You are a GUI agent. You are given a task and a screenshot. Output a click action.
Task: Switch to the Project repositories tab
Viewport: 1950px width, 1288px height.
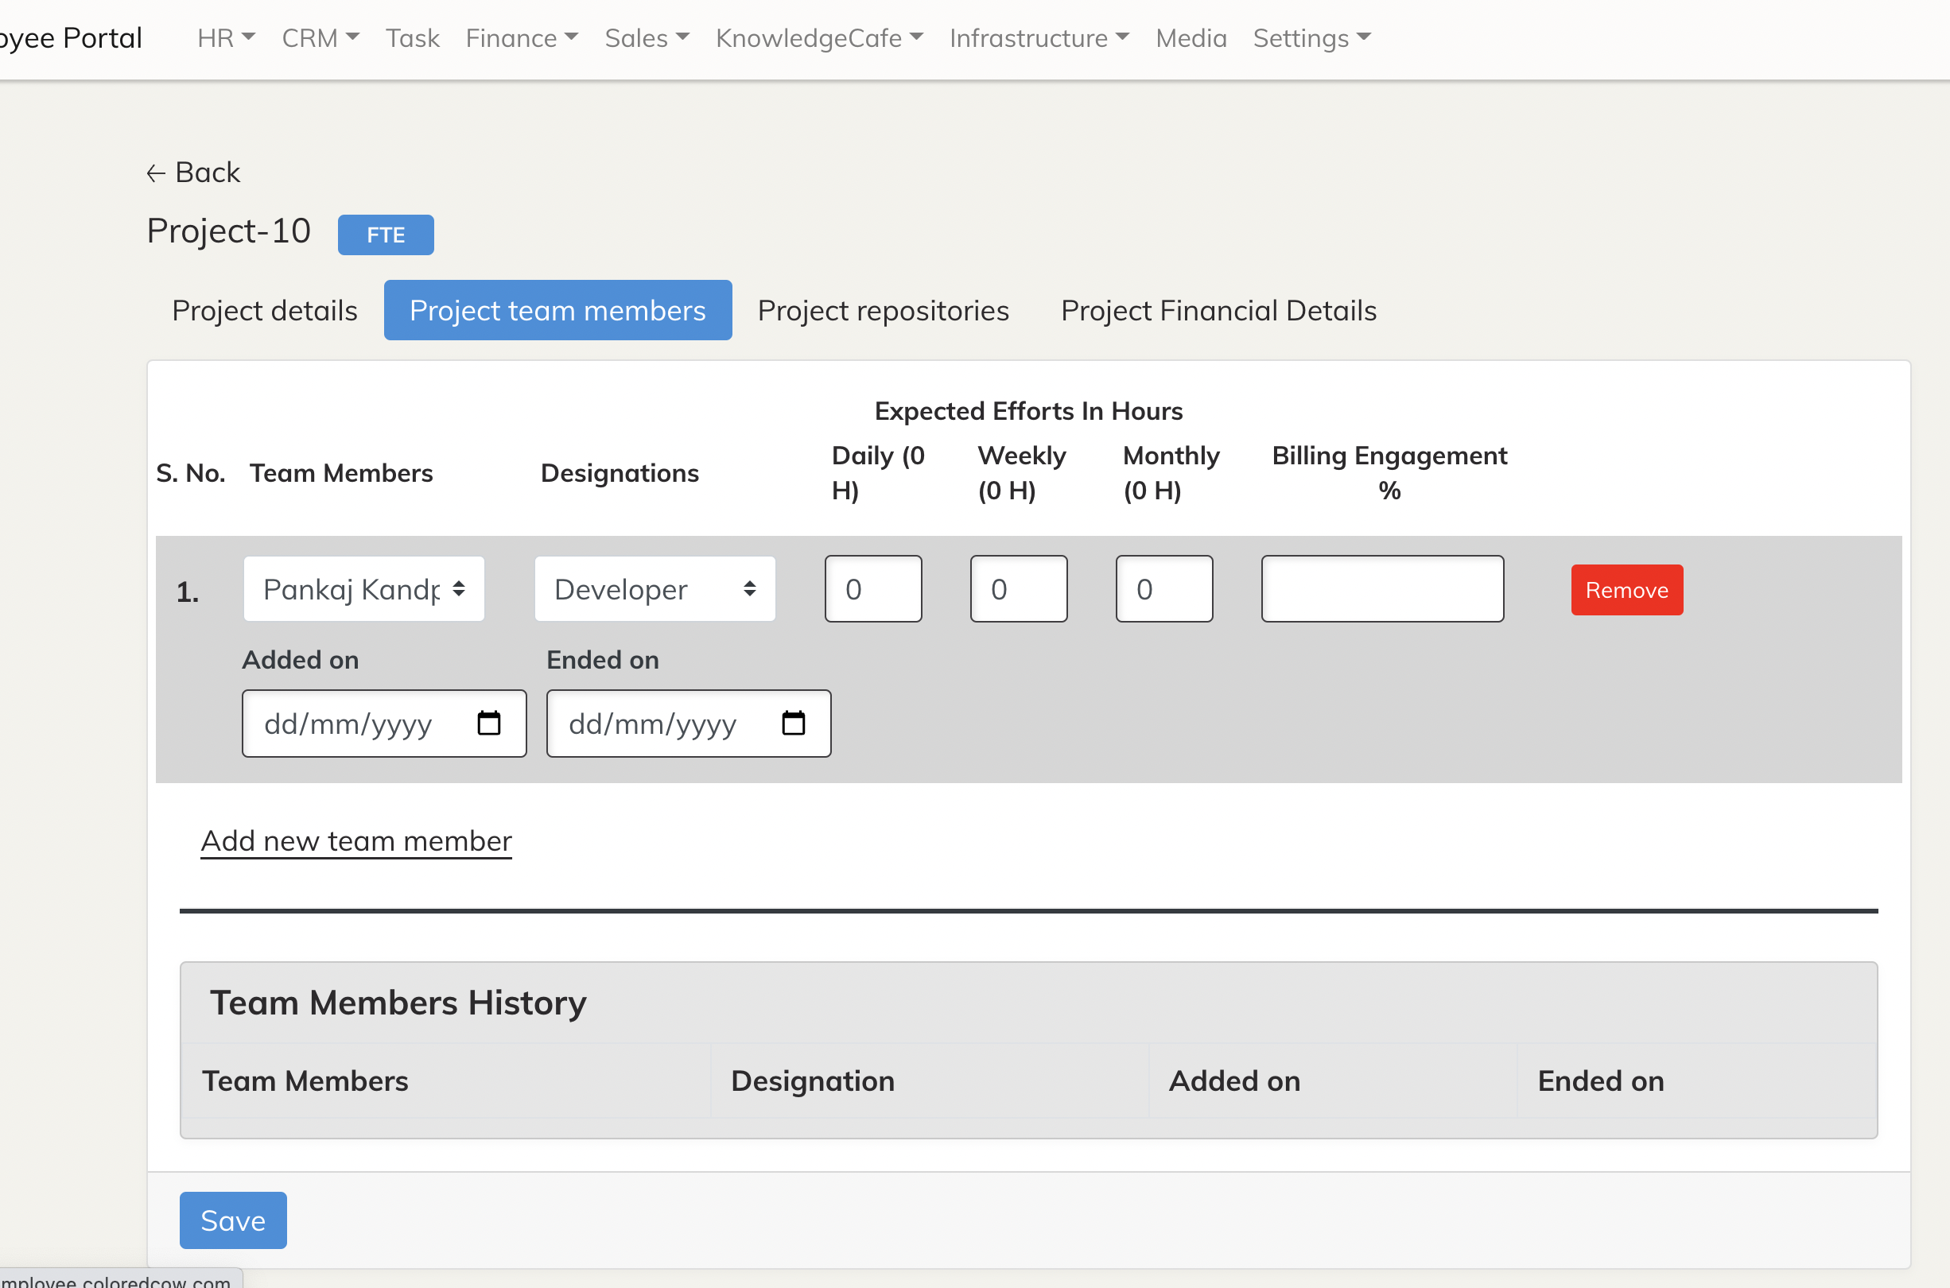pos(883,311)
